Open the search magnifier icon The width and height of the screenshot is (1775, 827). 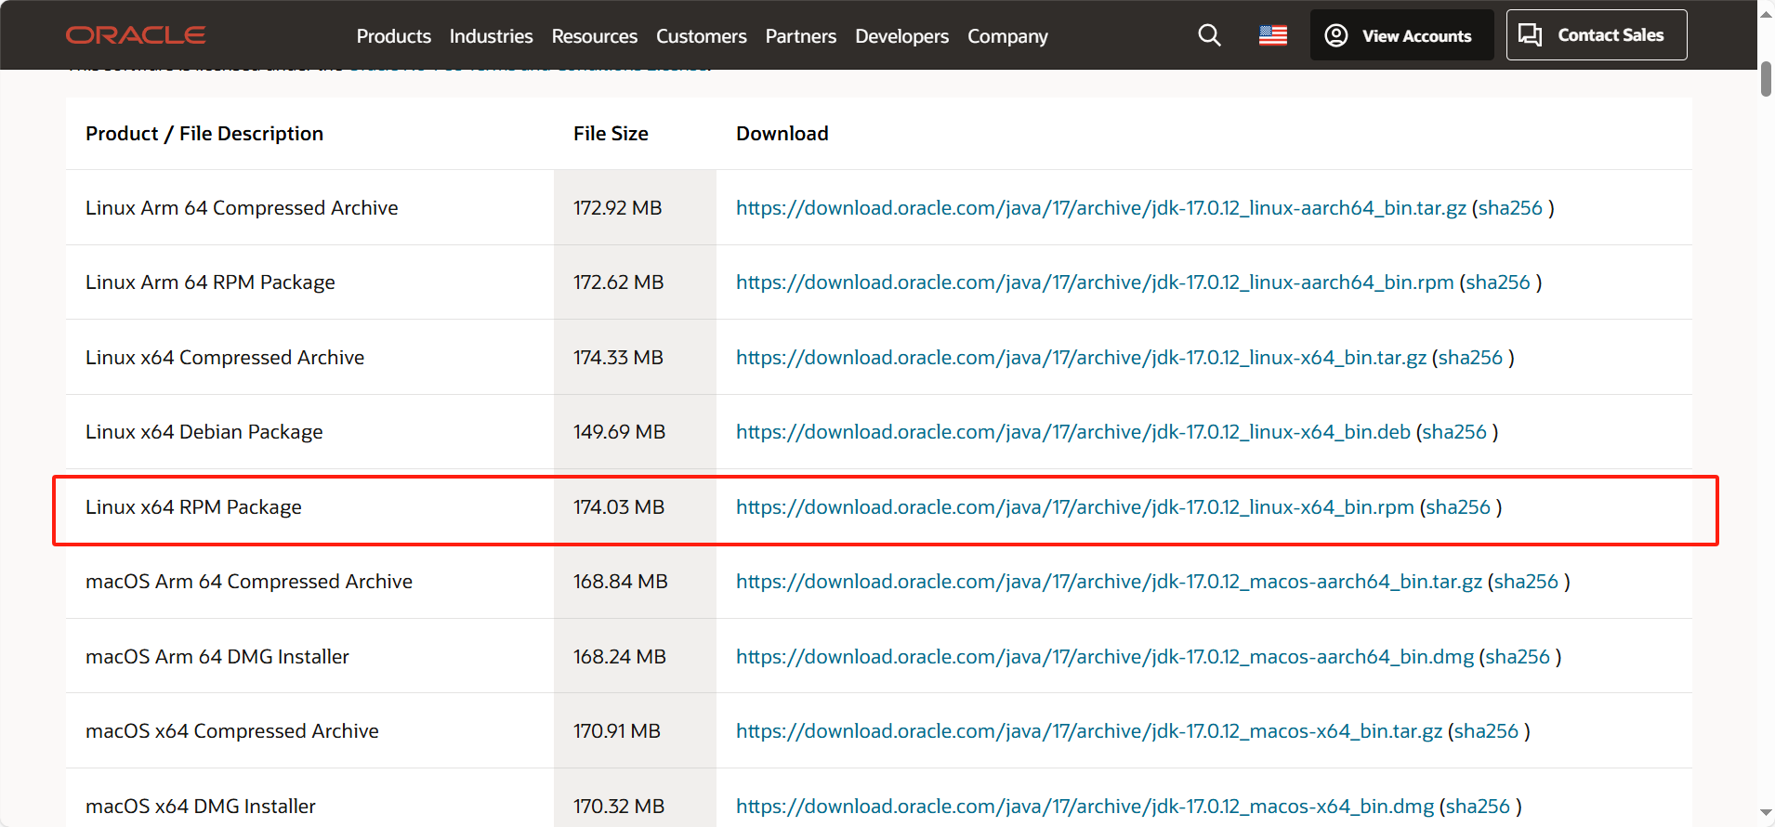1209,35
